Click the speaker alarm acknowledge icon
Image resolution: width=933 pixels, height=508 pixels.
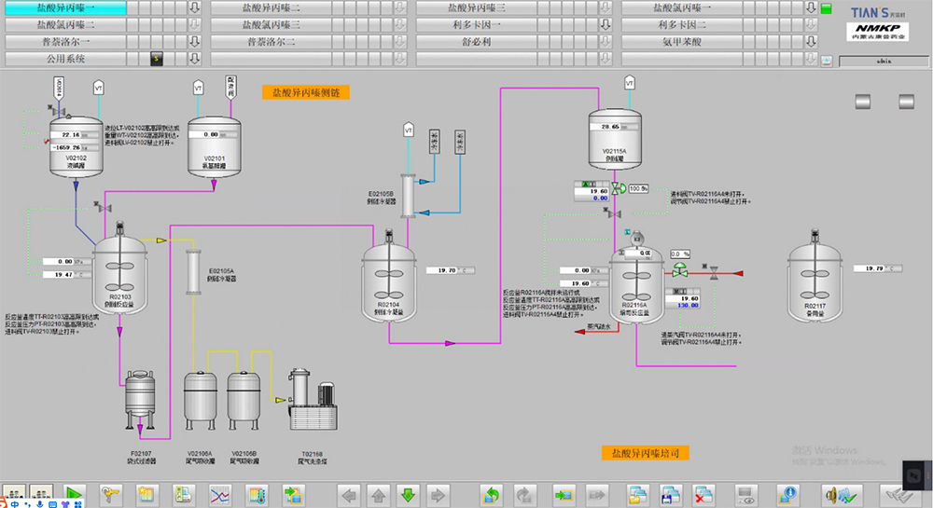tap(835, 493)
